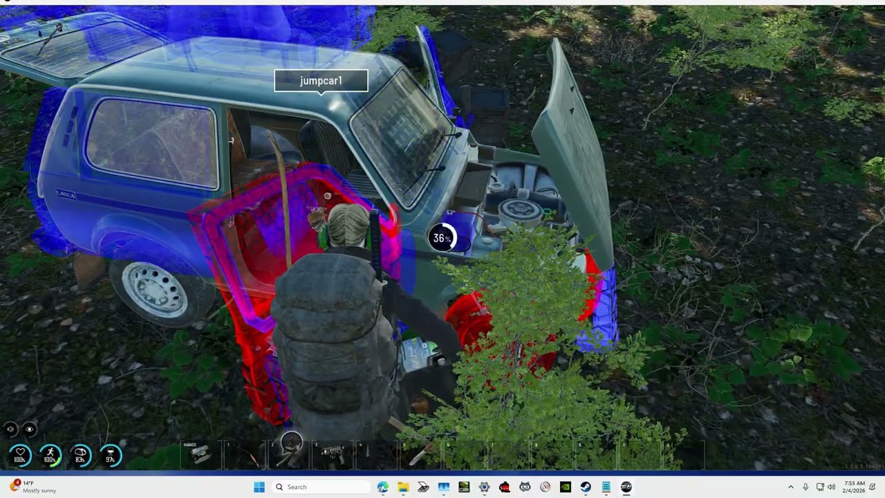
Task: Toggle the eye visibility icon in HUD
Action: click(29, 429)
